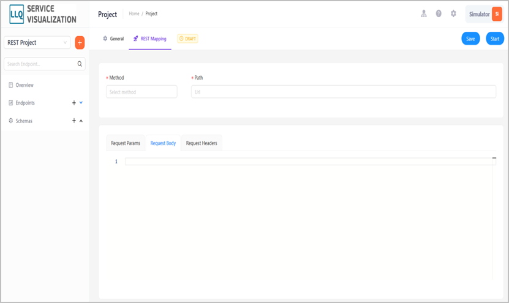
Task: Click the Save button
Action: pos(470,39)
